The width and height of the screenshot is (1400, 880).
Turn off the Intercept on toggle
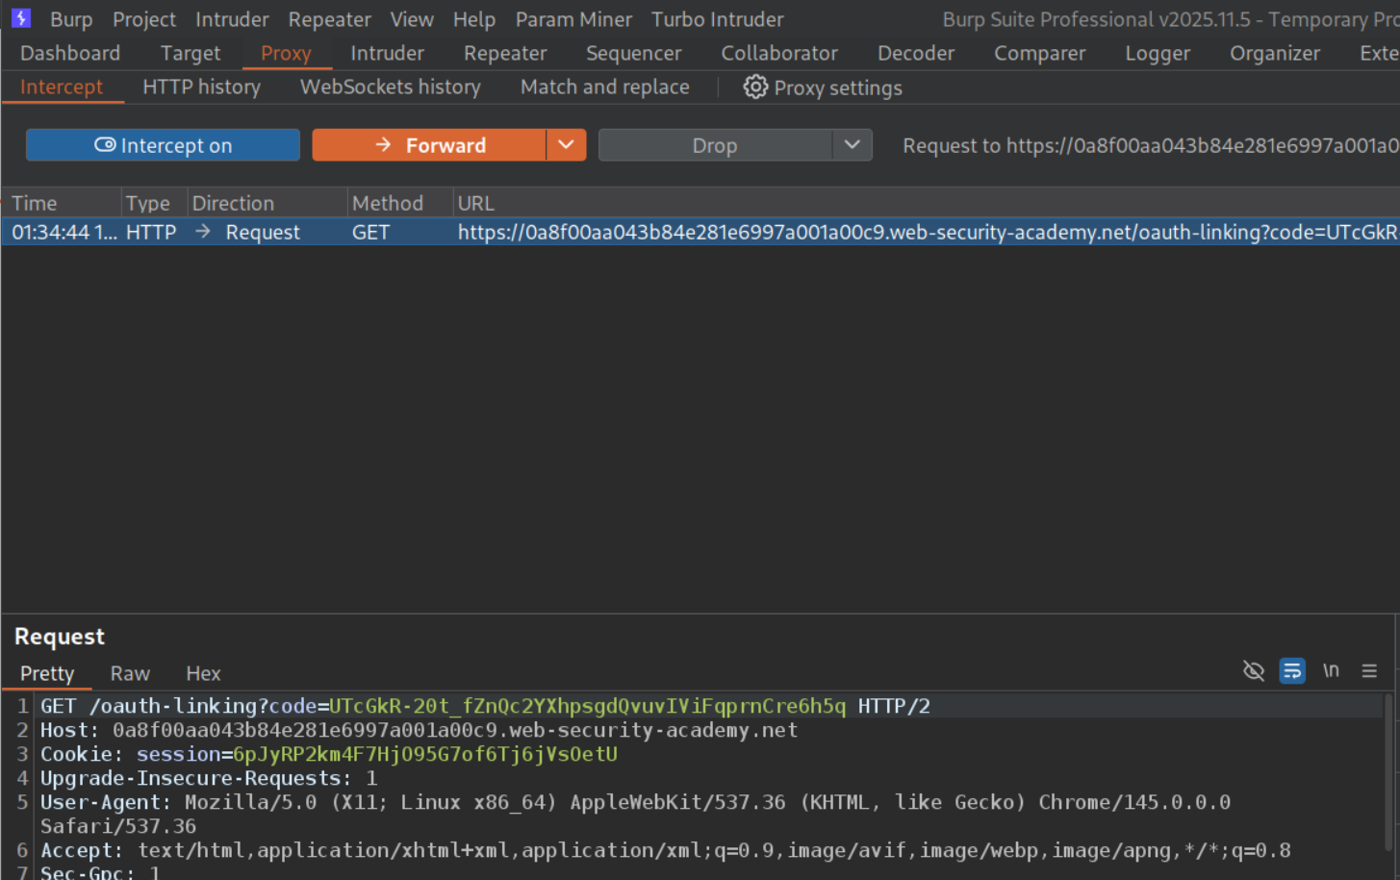pos(163,145)
